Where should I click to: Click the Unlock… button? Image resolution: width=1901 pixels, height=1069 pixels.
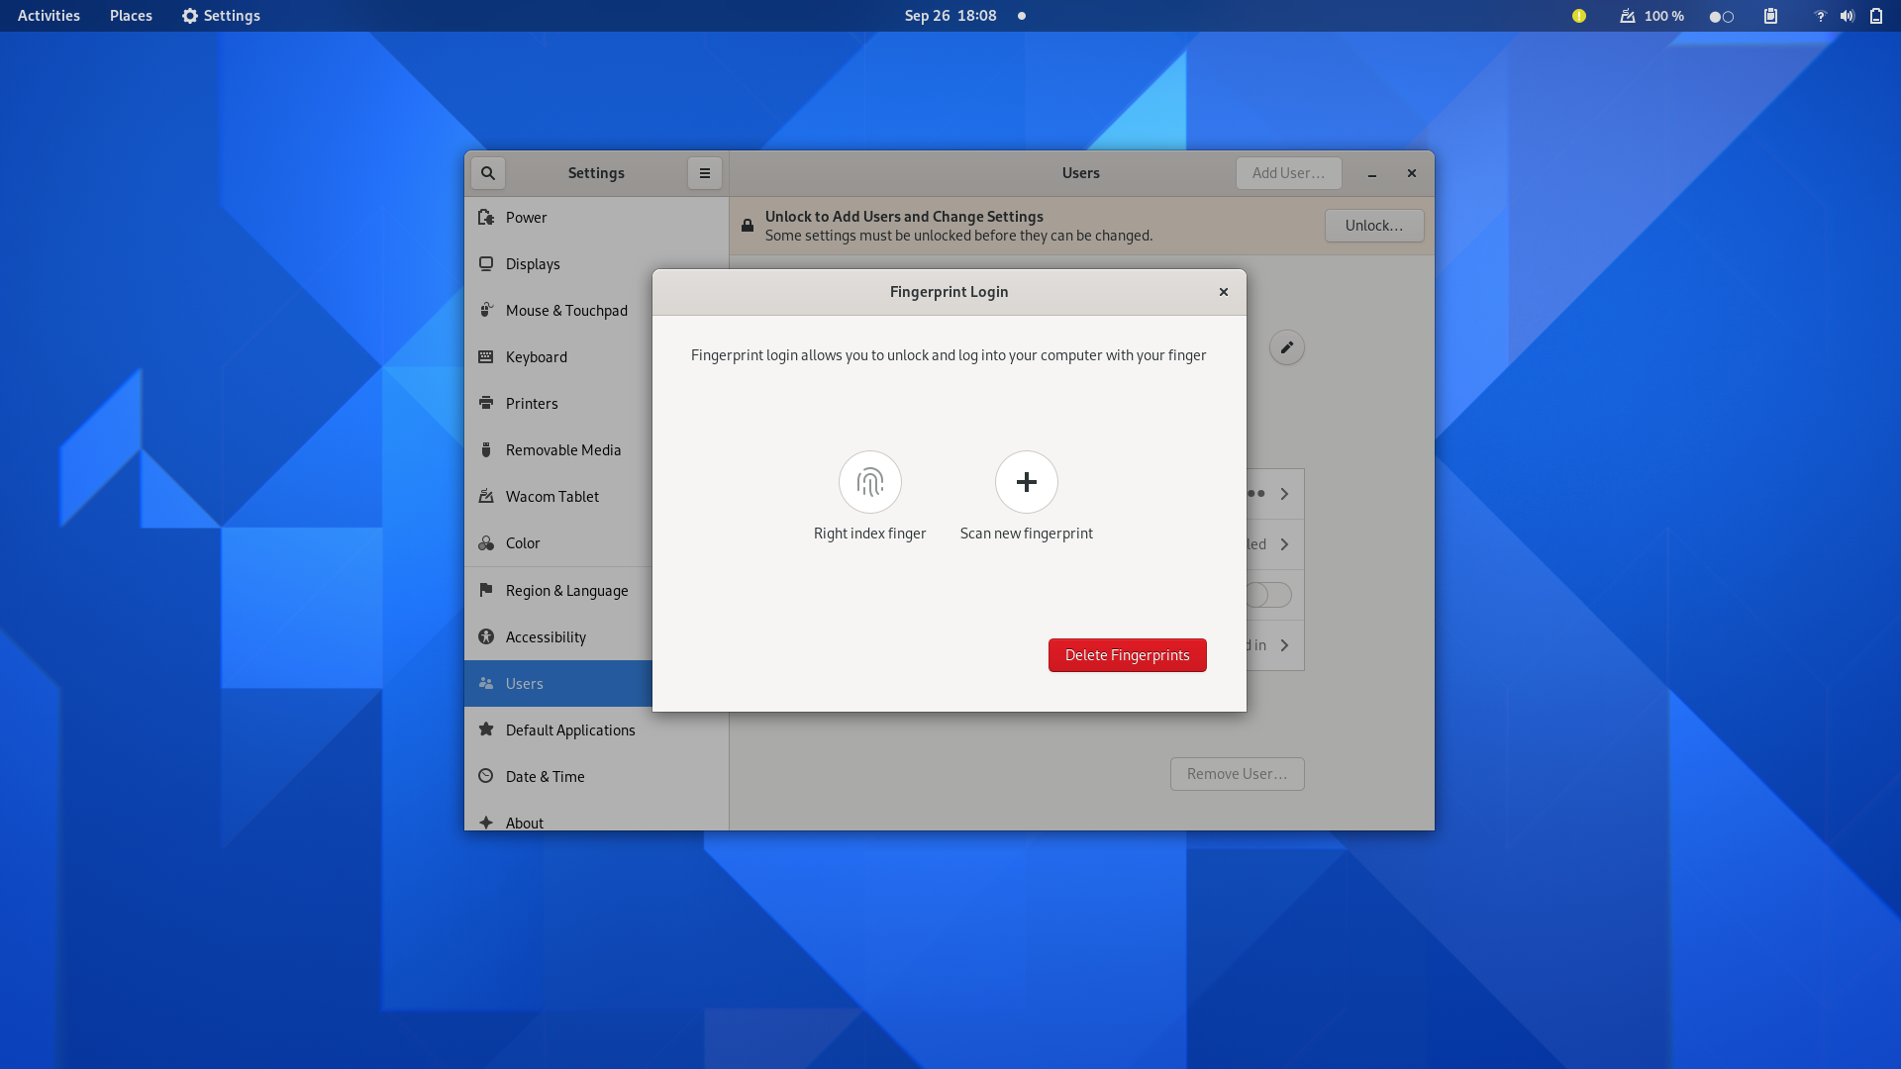point(1373,226)
